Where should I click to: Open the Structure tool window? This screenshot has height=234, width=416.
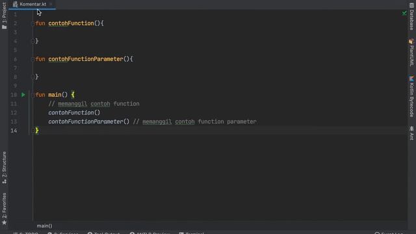5,168
